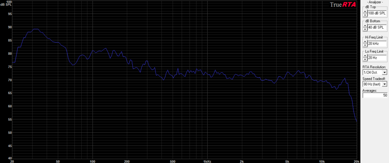Click the dB Bottom field showing 40 dB SPL
This screenshot has height=163, width=389.
[x=376, y=27]
